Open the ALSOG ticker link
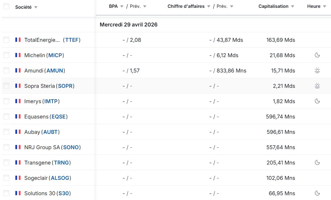This screenshot has width=331, height=200. 60,178
